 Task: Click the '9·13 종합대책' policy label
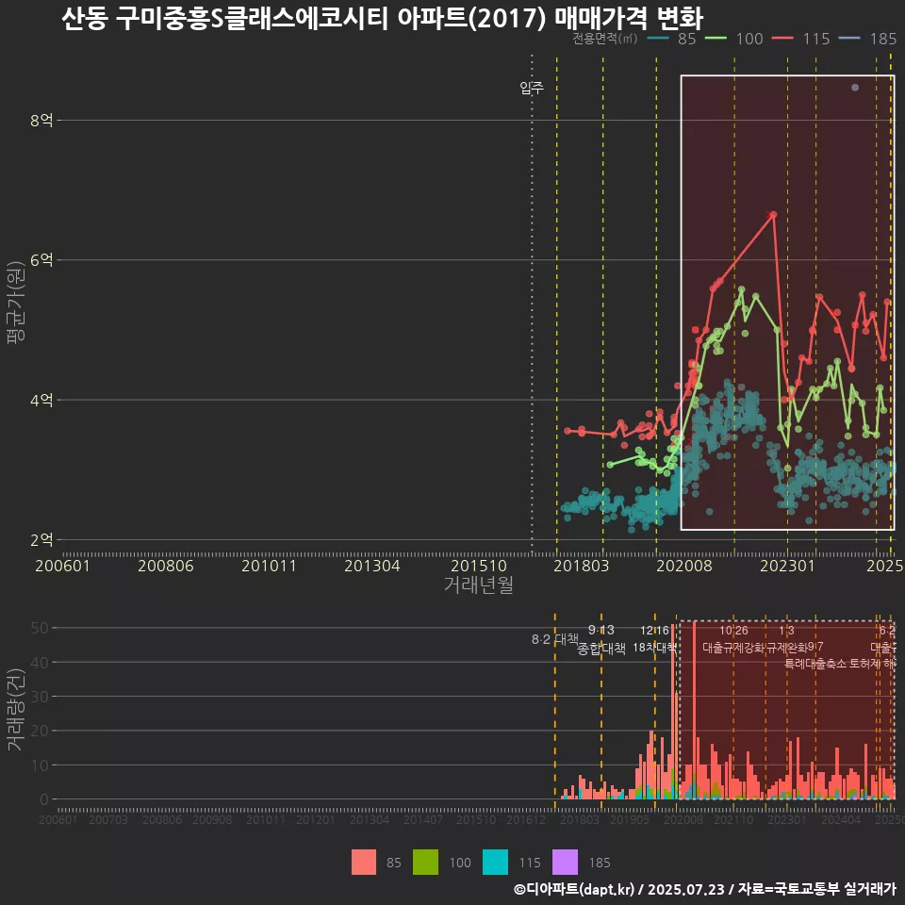pyautogui.click(x=601, y=639)
